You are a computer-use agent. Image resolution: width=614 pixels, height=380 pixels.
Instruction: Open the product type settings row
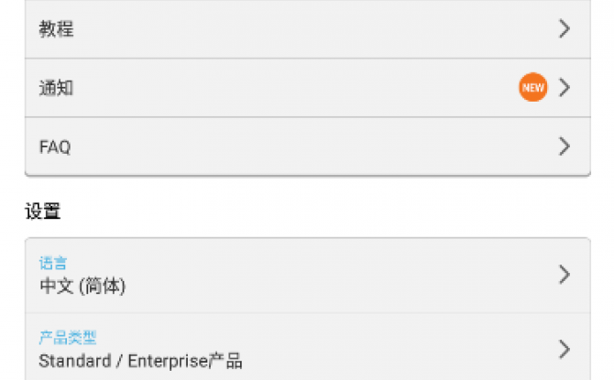pyautogui.click(x=308, y=347)
